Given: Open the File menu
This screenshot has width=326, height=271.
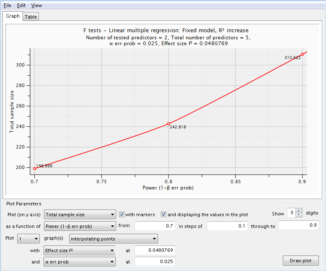Looking at the screenshot, I should (8, 5).
